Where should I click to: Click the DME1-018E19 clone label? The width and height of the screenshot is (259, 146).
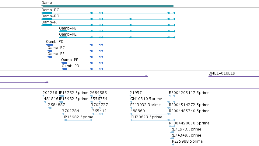click(x=222, y=73)
